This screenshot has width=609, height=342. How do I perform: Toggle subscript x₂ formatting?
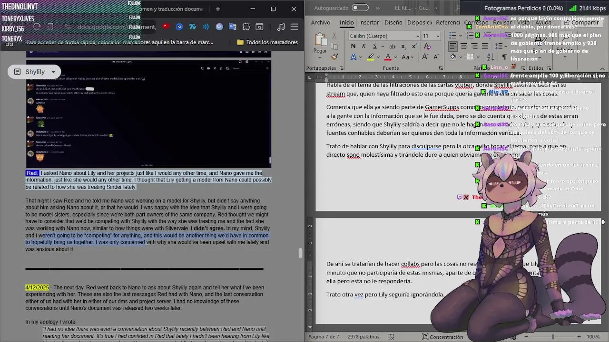pos(403,46)
